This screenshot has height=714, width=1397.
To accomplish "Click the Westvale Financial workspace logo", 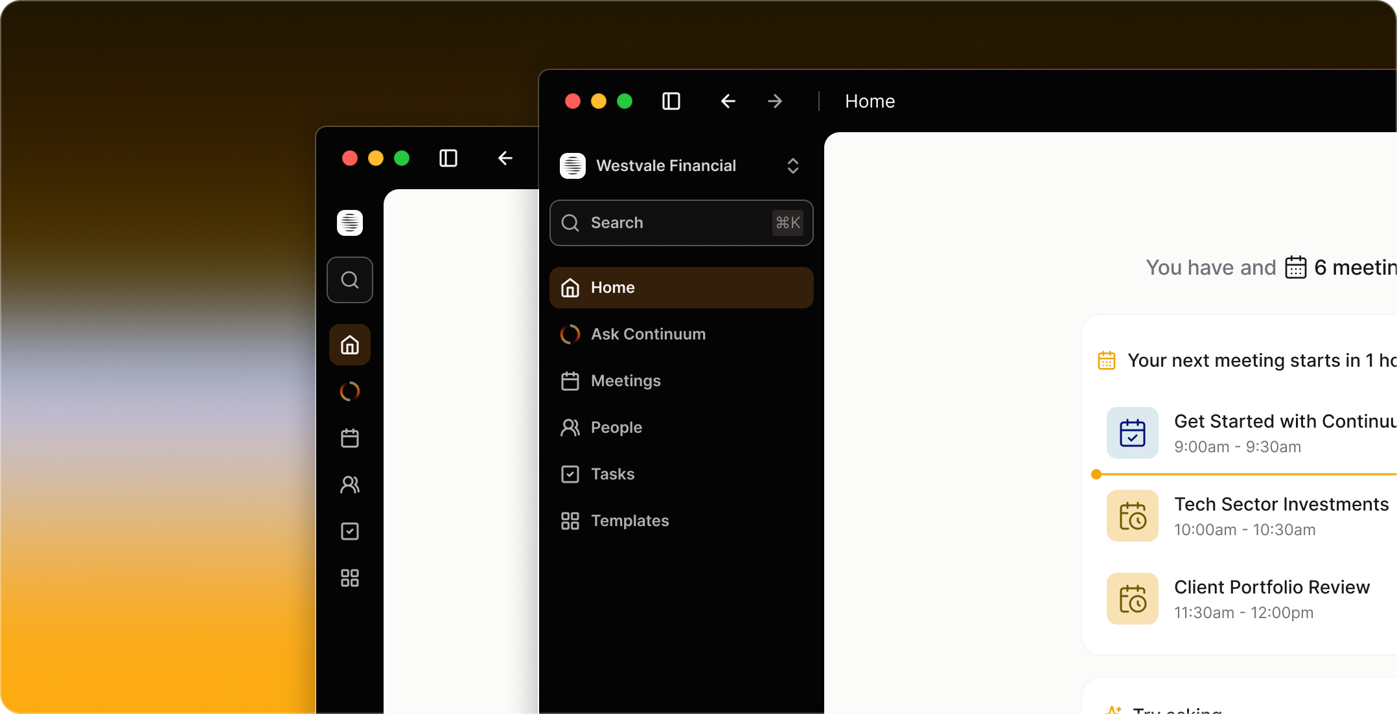I will pyautogui.click(x=573, y=165).
